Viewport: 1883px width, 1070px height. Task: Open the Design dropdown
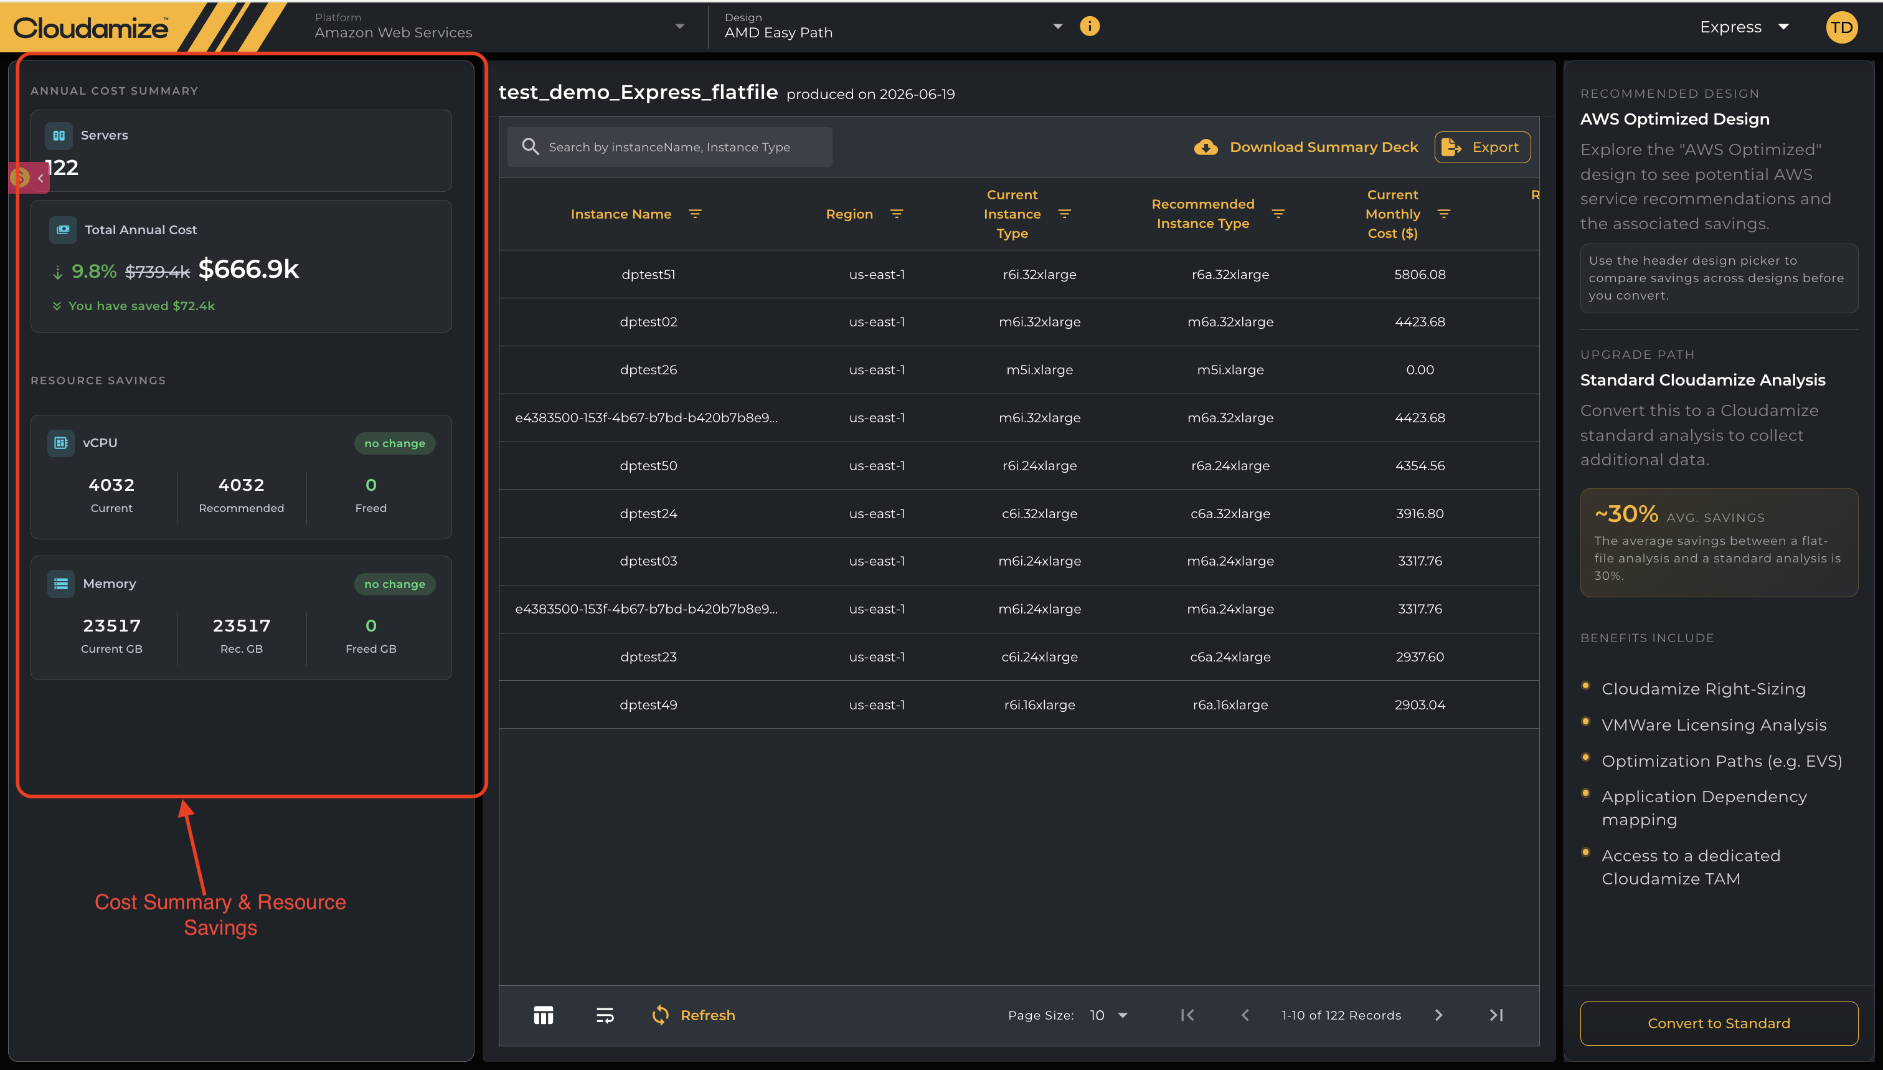point(893,26)
